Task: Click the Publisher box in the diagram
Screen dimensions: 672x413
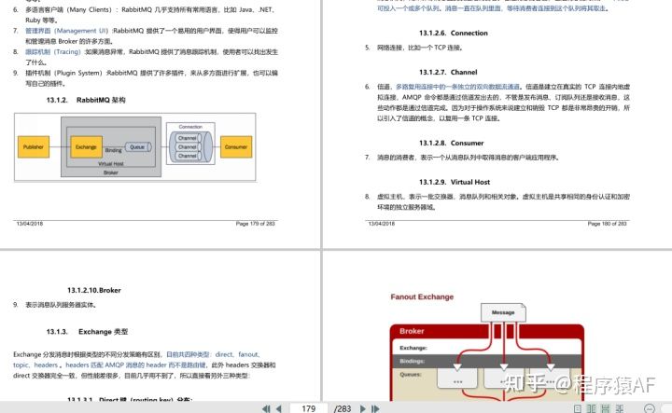Action: (34, 146)
